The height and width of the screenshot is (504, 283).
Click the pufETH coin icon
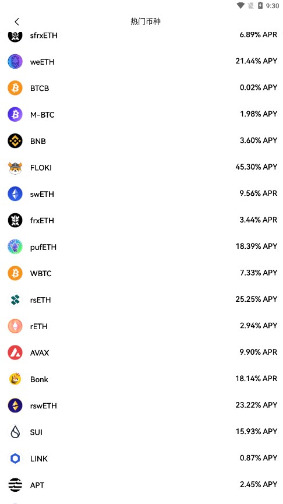[15, 247]
